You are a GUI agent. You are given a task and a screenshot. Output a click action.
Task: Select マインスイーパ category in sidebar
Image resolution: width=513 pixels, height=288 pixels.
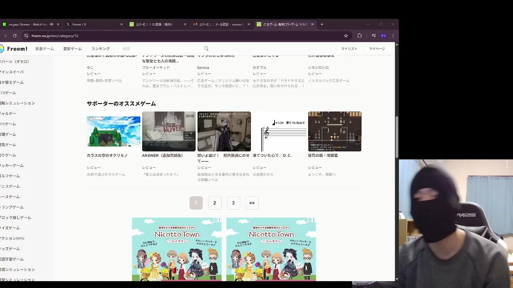(x=12, y=72)
